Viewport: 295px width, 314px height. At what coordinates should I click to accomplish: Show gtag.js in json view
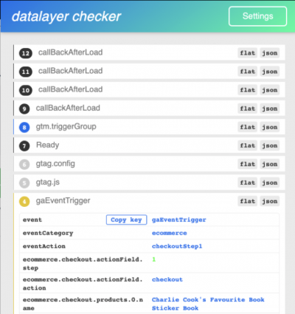point(270,182)
